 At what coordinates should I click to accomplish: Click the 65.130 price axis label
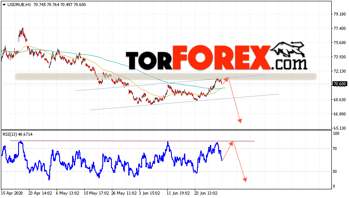(x=339, y=128)
